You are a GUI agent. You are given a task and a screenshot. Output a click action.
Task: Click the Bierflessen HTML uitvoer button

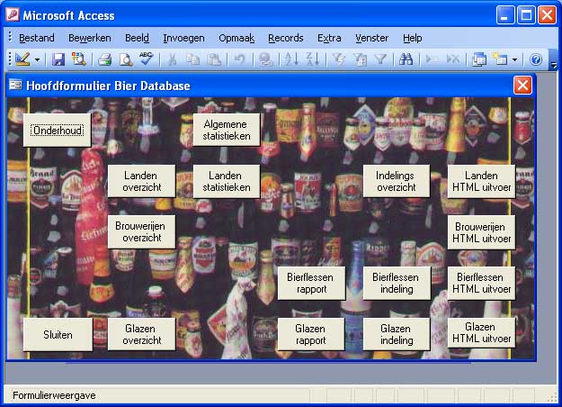point(481,283)
